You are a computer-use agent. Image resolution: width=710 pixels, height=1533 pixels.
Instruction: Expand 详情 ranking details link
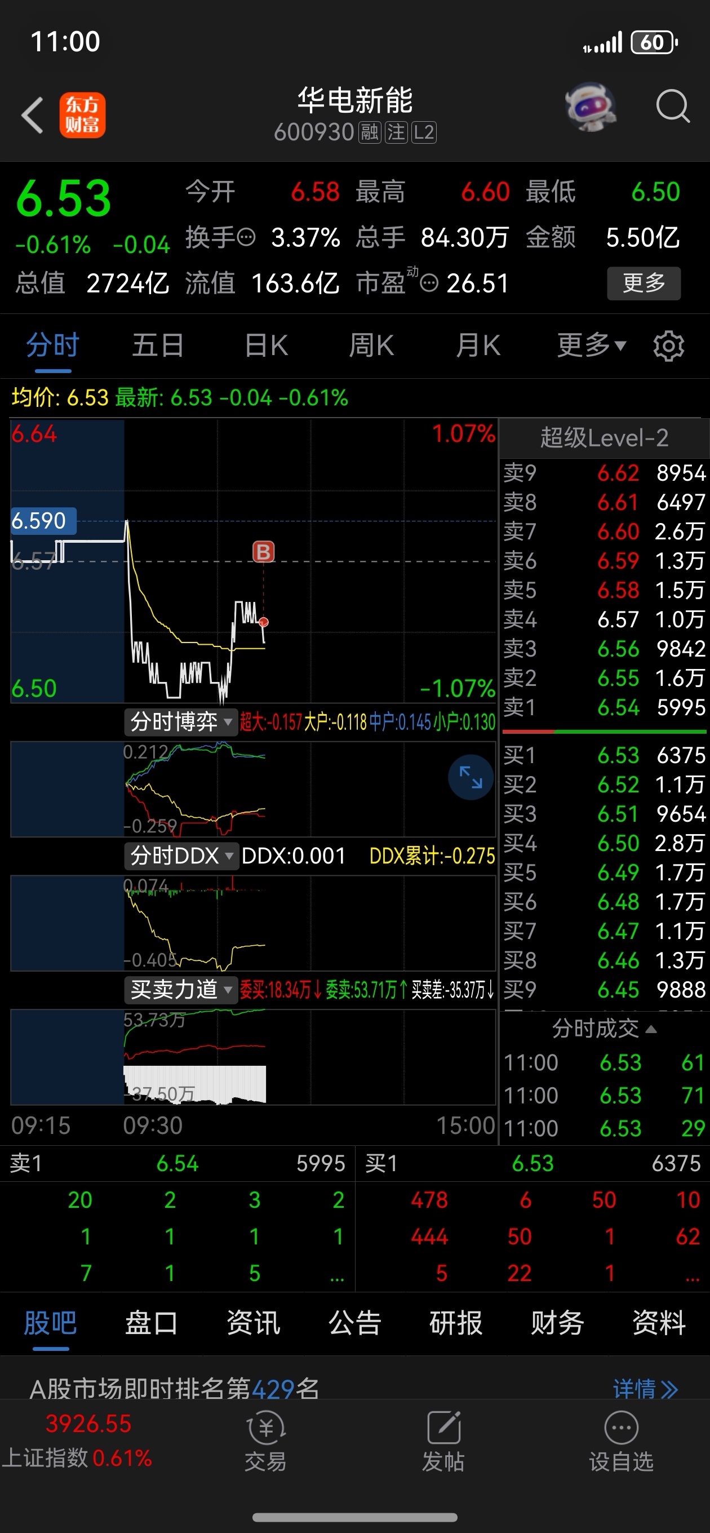point(645,1389)
